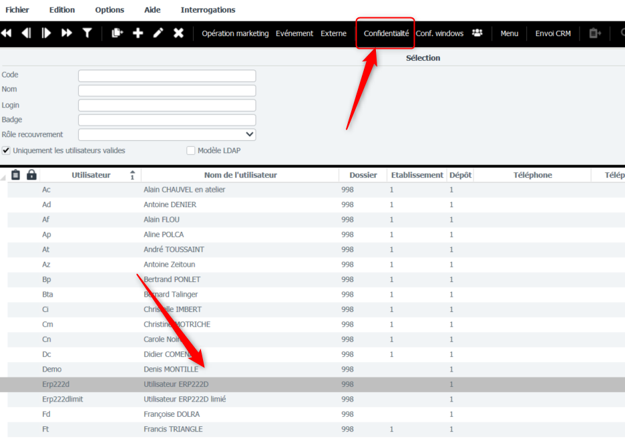The width and height of the screenshot is (625, 439).
Task: Click the duplicate record icon
Action: click(x=118, y=33)
